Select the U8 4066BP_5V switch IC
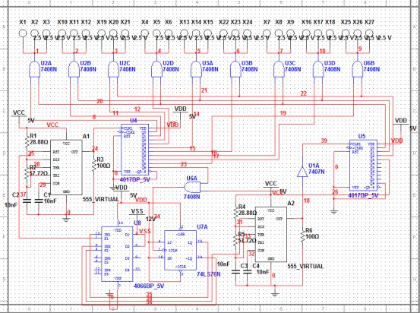The image size is (420, 313). coord(117,254)
